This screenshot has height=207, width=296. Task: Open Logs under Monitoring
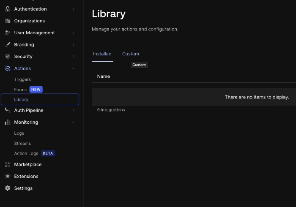(19, 133)
